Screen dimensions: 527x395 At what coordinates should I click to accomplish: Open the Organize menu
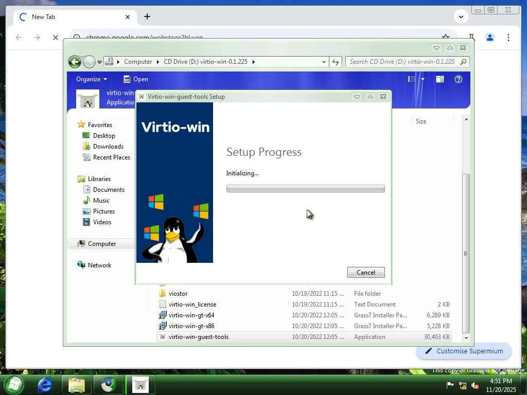coord(92,79)
